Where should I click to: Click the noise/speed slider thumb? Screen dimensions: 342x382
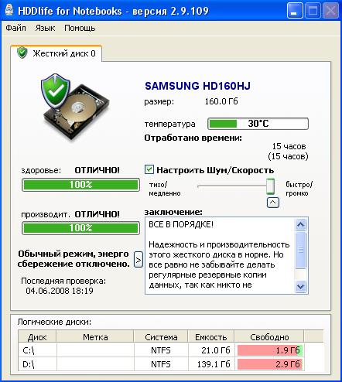[270, 186]
